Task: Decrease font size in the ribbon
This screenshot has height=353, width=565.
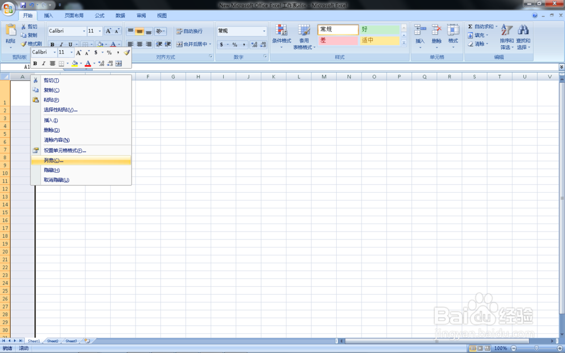Action: coord(117,31)
